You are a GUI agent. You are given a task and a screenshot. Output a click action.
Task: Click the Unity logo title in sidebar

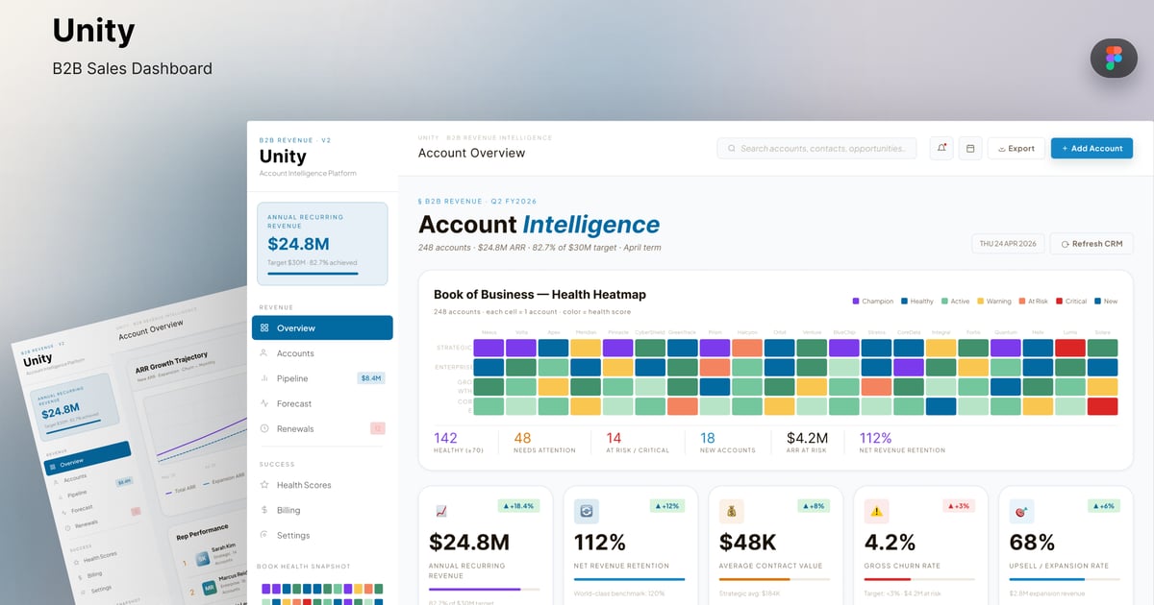point(283,157)
